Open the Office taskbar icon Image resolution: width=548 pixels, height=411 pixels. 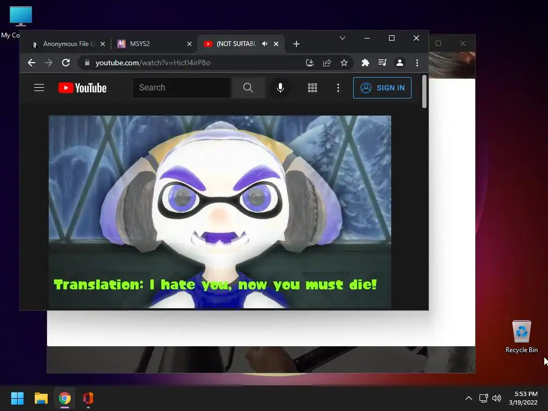[x=88, y=398]
